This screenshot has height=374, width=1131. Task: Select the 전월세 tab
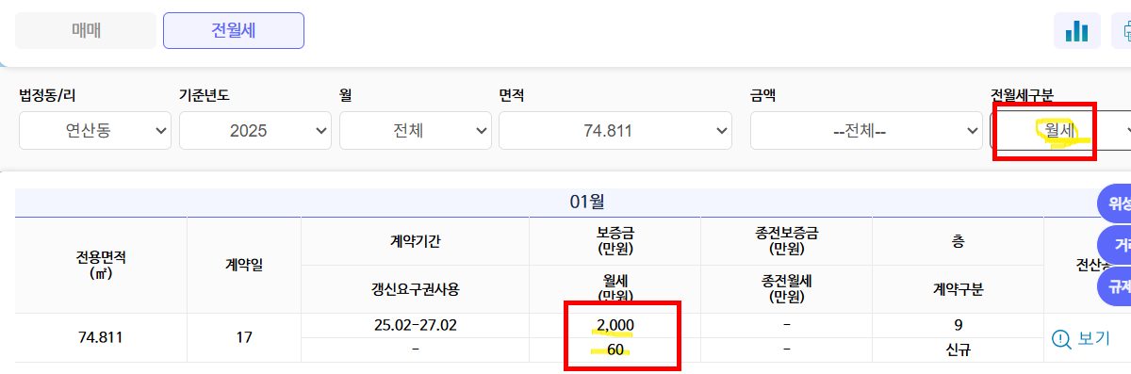pyautogui.click(x=234, y=30)
